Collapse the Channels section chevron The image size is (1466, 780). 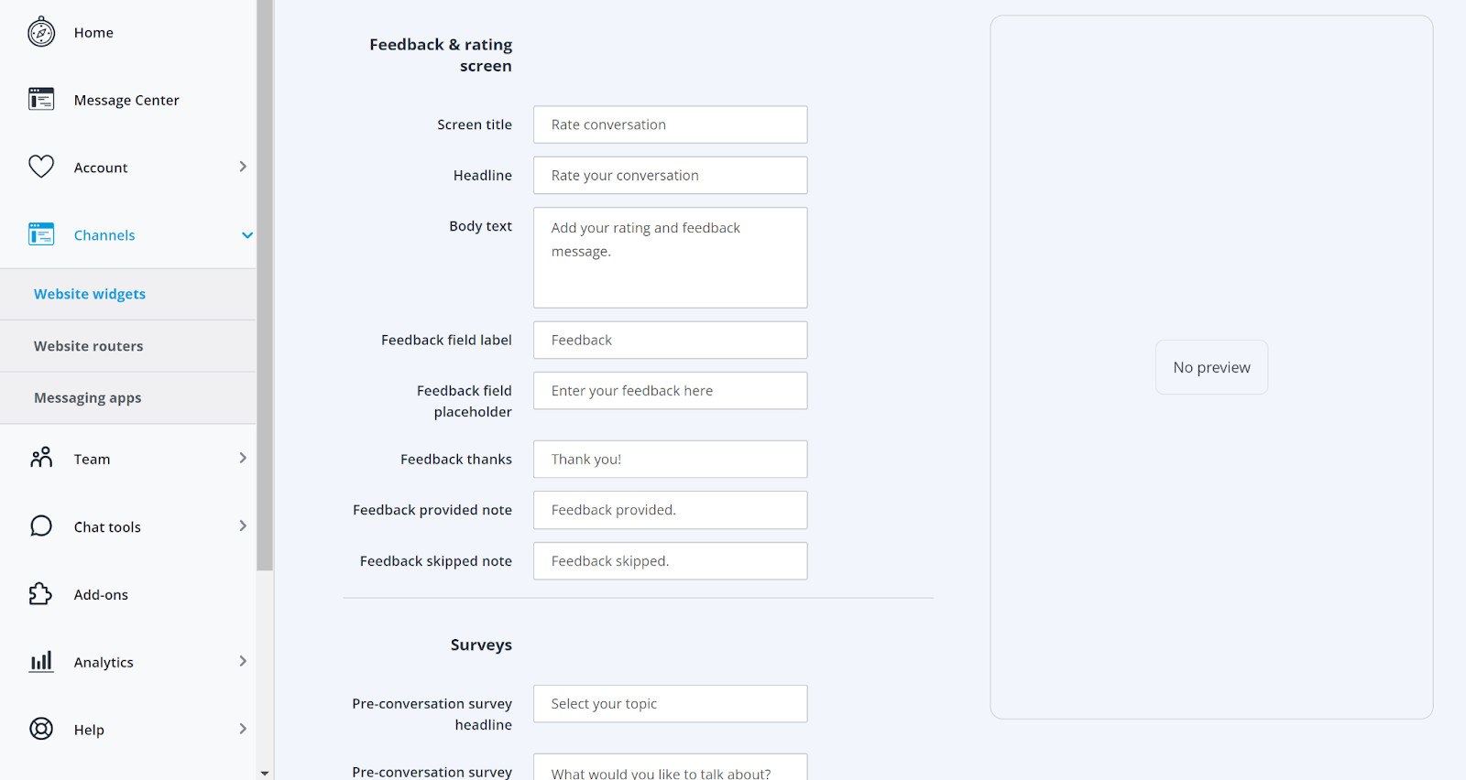(246, 235)
